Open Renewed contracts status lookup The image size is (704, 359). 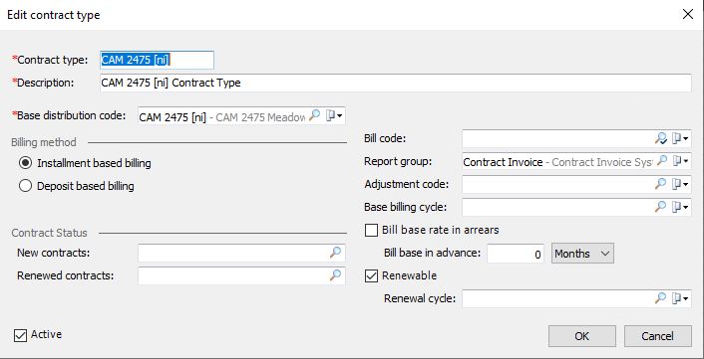pyautogui.click(x=335, y=275)
